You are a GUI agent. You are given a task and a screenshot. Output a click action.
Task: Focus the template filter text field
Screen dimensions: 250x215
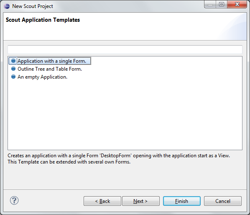pyautogui.click(x=125, y=49)
